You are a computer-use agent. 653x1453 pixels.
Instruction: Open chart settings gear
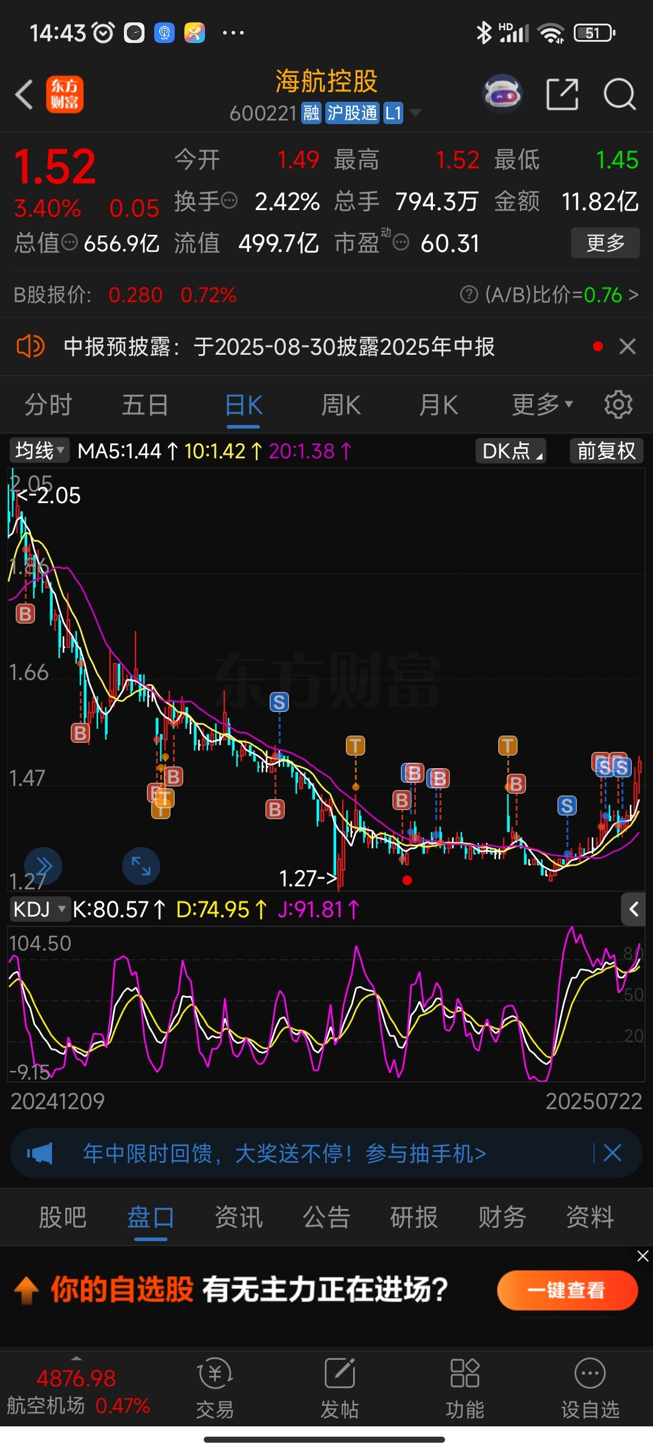[x=619, y=404]
